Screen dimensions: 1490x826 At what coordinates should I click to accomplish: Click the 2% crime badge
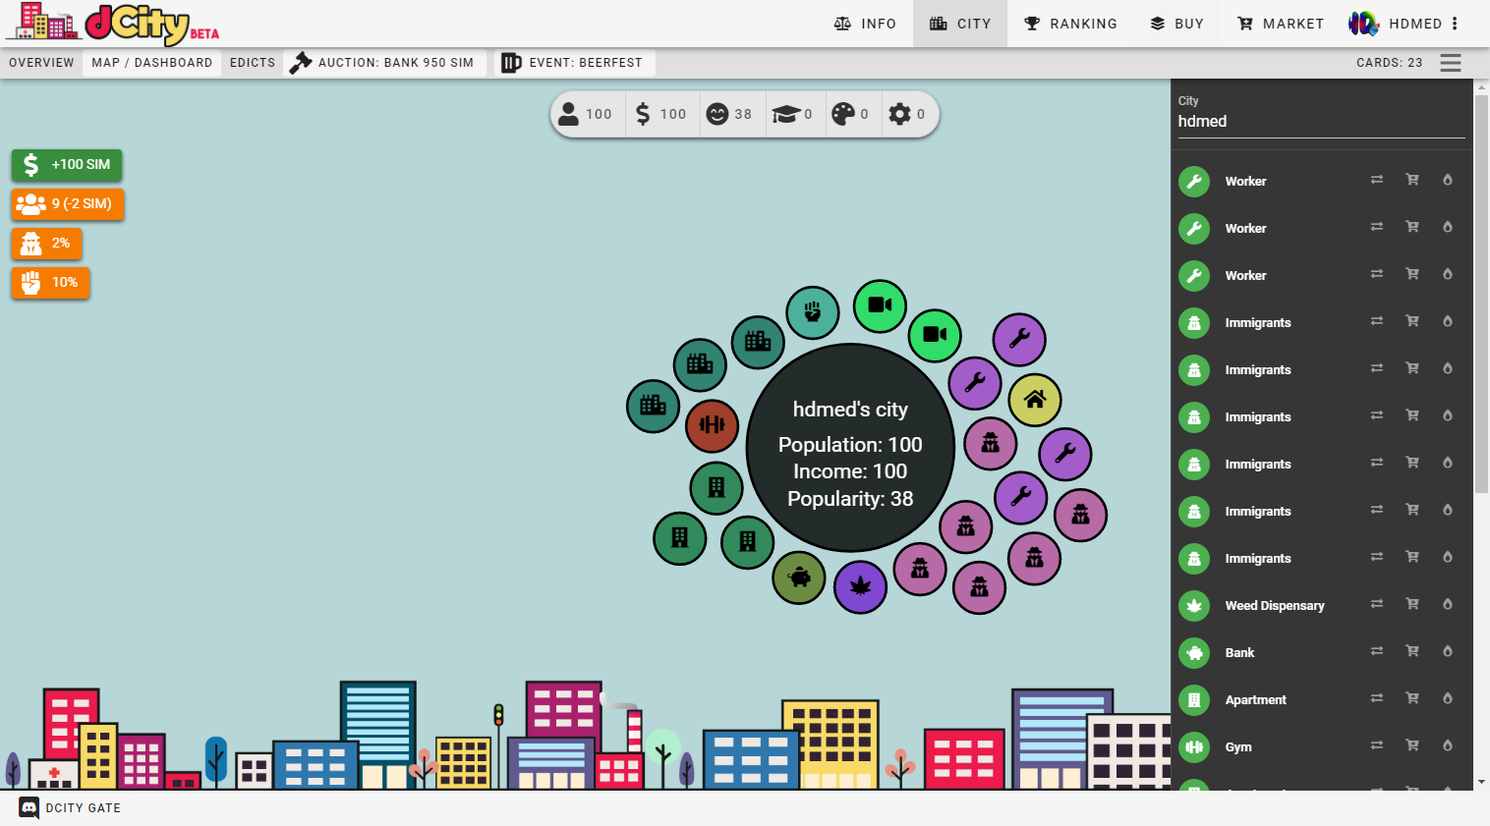pos(47,244)
